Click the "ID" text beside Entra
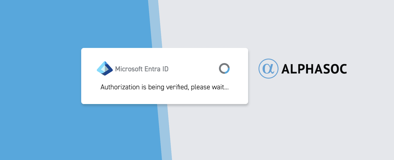 tap(165, 69)
